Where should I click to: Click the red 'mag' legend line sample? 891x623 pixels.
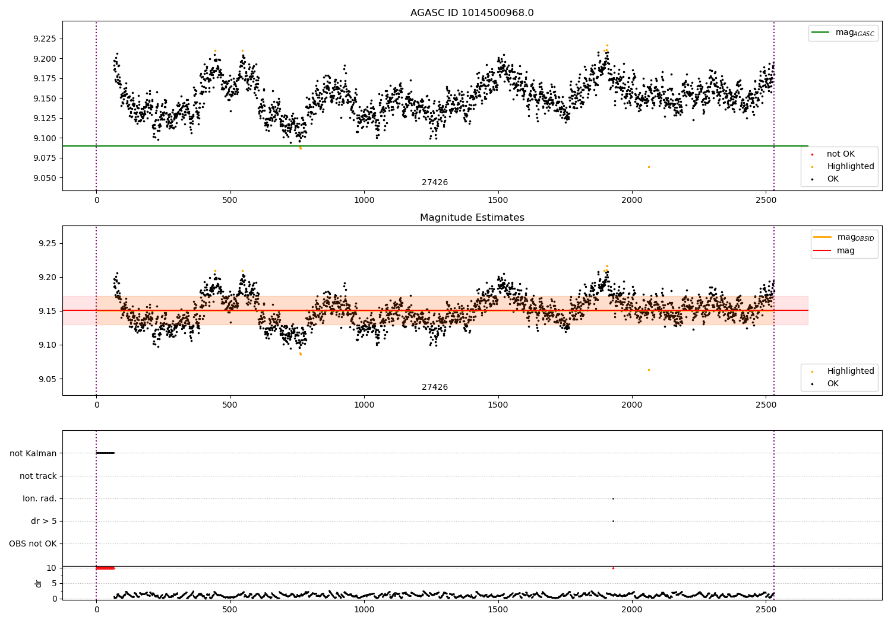823,251
